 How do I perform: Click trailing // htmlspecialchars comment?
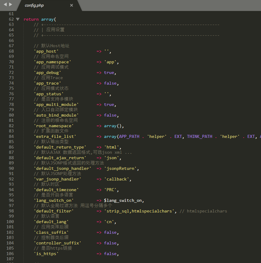[x=203, y=211]
